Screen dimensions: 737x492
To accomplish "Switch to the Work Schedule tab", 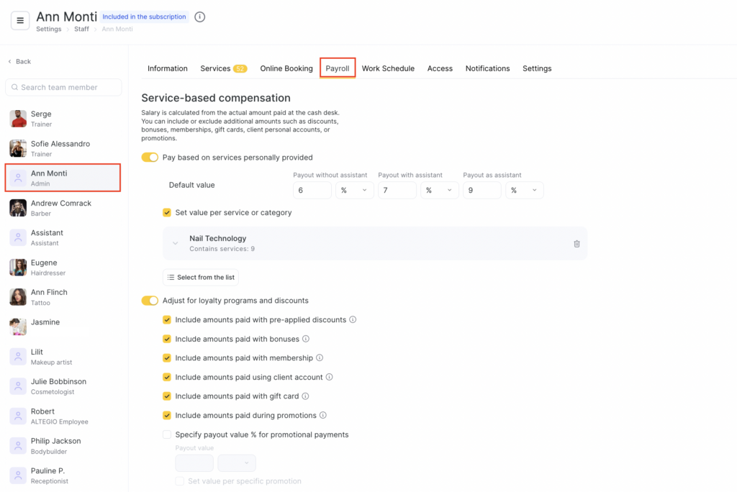I will click(388, 68).
